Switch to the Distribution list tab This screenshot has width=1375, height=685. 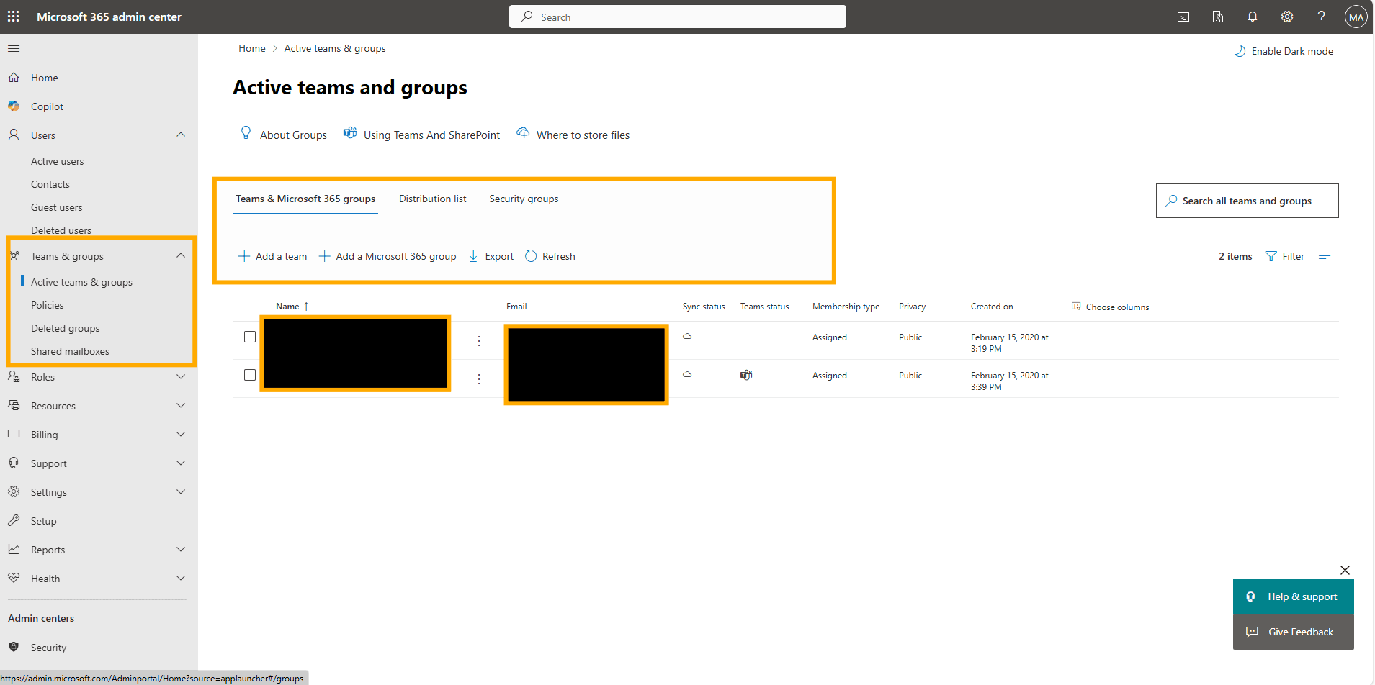point(432,199)
